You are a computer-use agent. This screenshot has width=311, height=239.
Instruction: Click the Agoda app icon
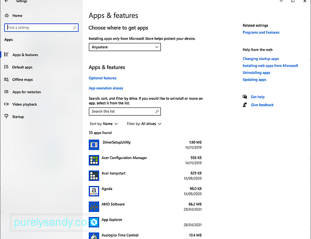click(x=94, y=191)
